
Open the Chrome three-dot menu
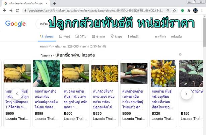[x=202, y=11]
